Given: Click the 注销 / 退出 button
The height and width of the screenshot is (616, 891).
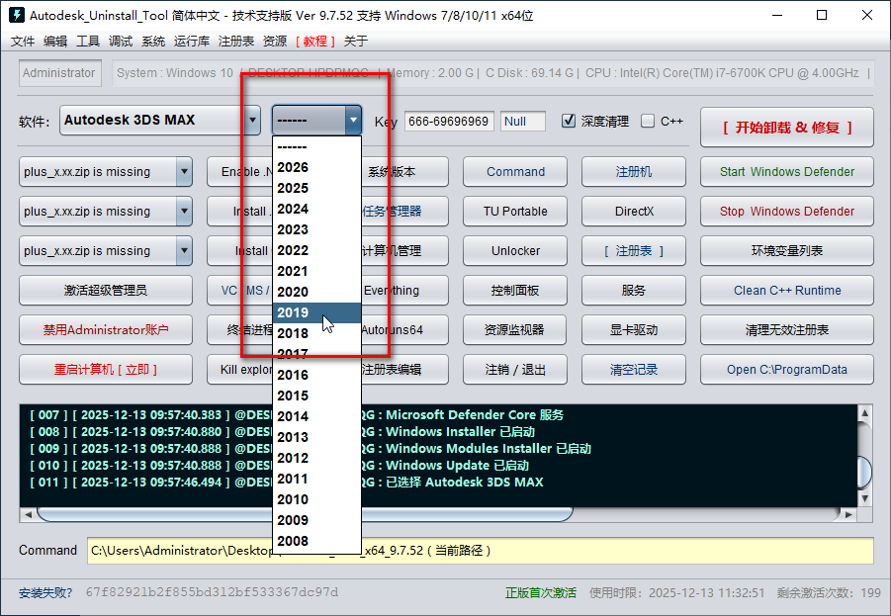Looking at the screenshot, I should tap(515, 370).
